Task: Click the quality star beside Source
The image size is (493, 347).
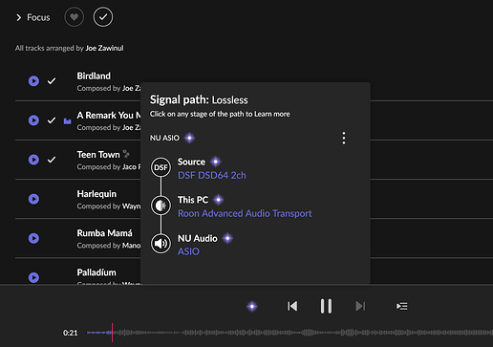Action: pyautogui.click(x=216, y=162)
